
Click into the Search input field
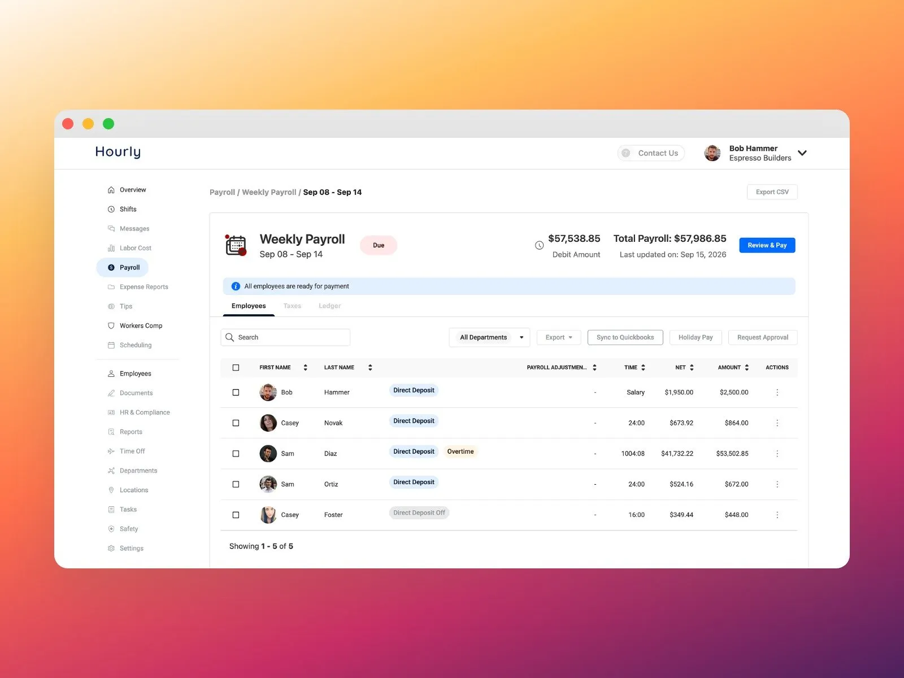pyautogui.click(x=285, y=337)
